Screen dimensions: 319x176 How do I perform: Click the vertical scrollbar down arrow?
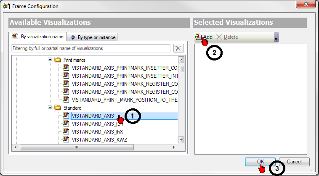click(x=181, y=139)
